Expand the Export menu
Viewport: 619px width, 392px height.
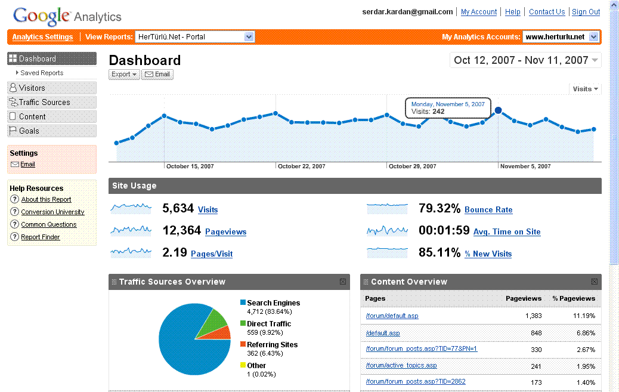click(x=123, y=74)
